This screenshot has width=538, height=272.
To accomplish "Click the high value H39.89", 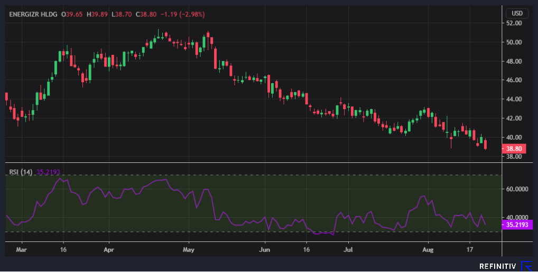I will (97, 14).
